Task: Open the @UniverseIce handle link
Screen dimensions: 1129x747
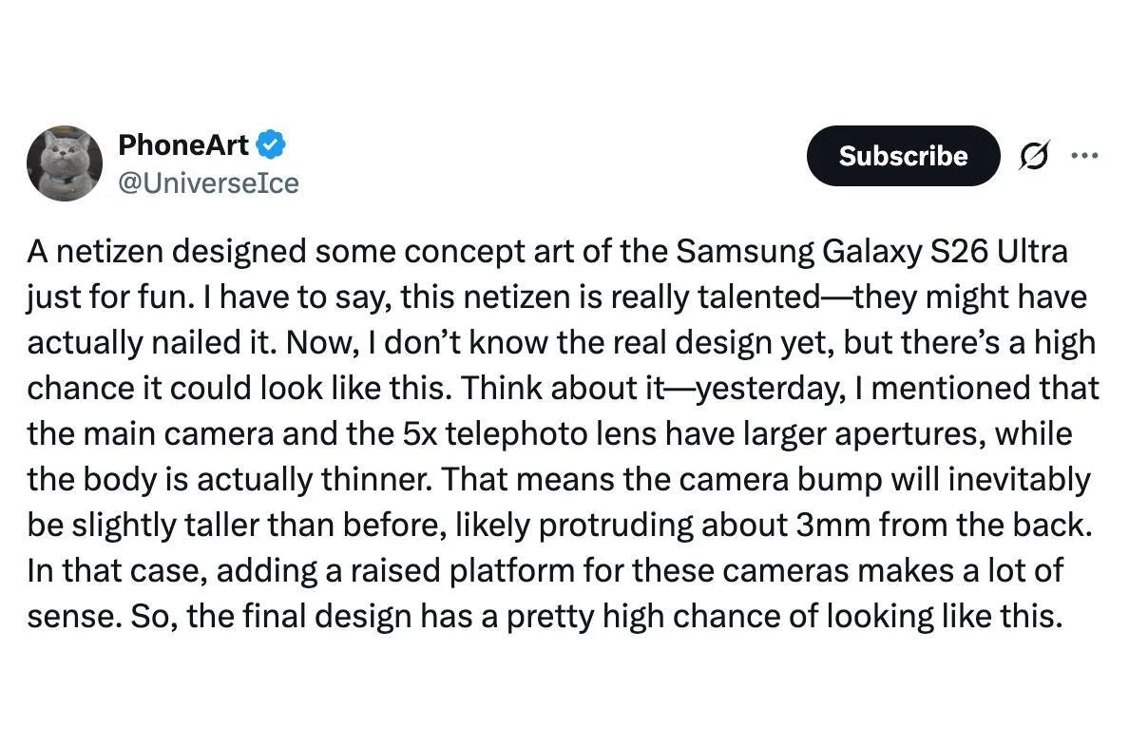Action: point(208,182)
